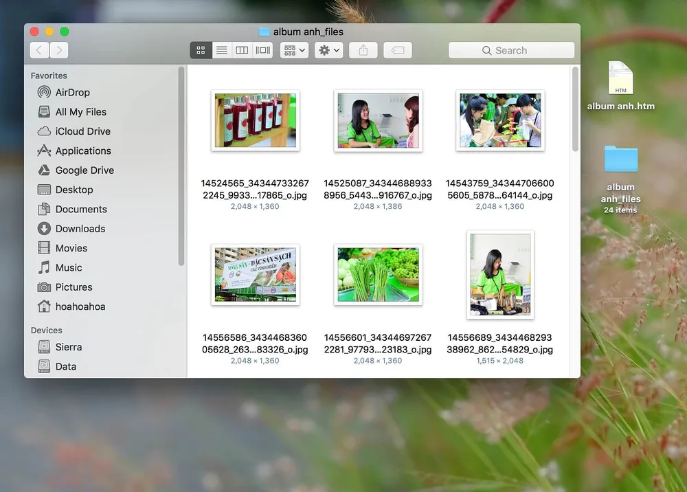This screenshot has height=492, width=687.
Task: Open the gear Action menu
Action: tap(328, 50)
